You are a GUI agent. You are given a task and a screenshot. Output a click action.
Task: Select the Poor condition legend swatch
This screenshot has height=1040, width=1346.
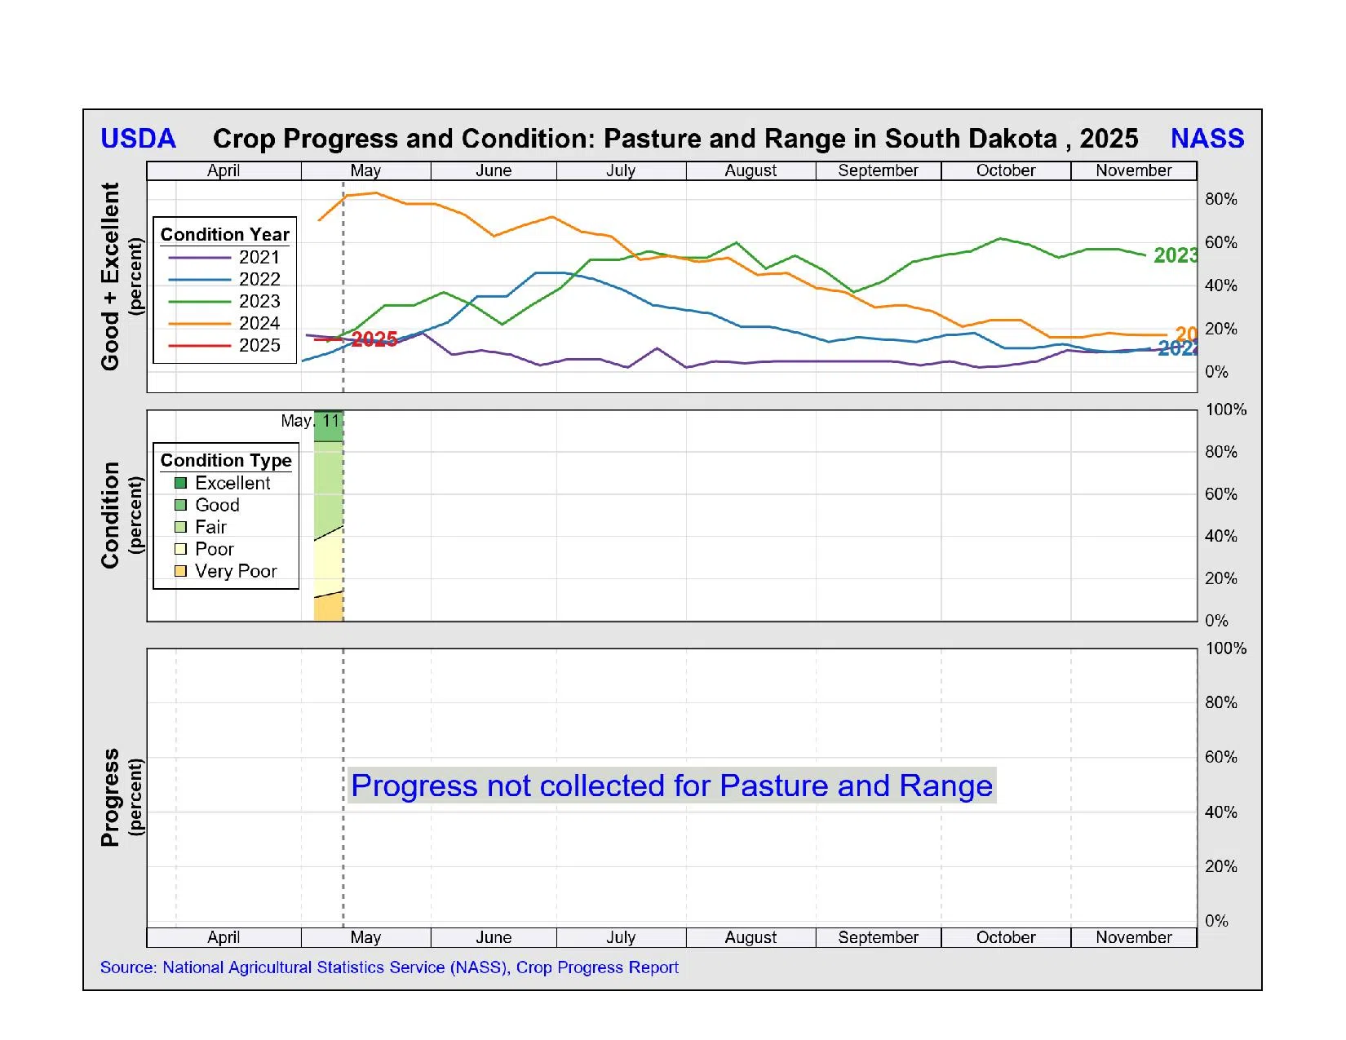tap(180, 549)
